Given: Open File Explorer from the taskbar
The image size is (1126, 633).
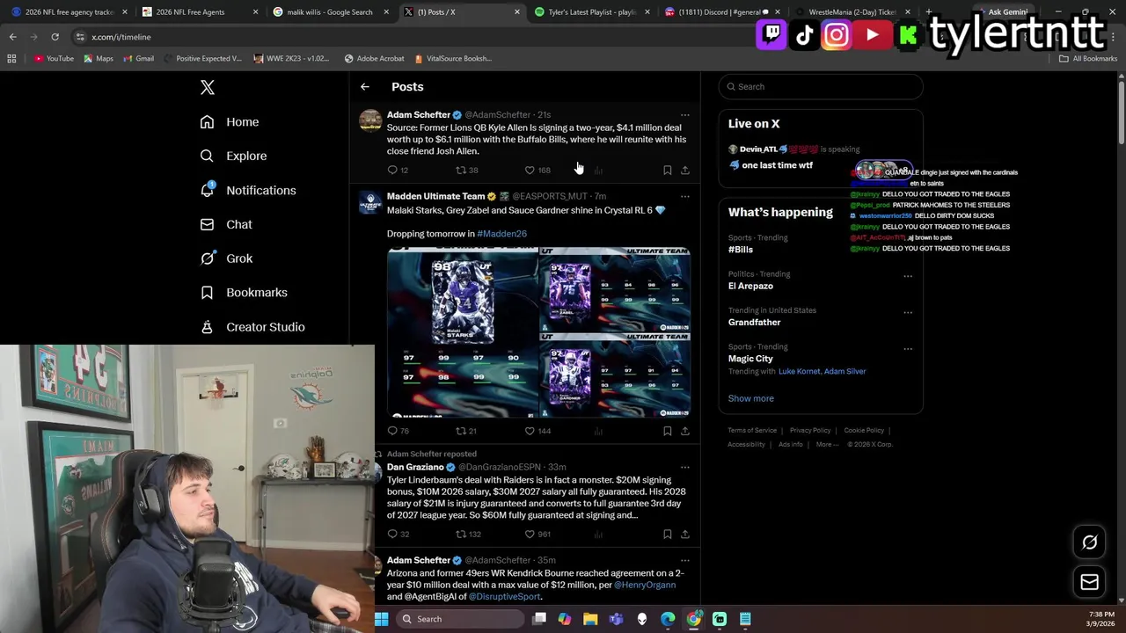Looking at the screenshot, I should click(590, 619).
